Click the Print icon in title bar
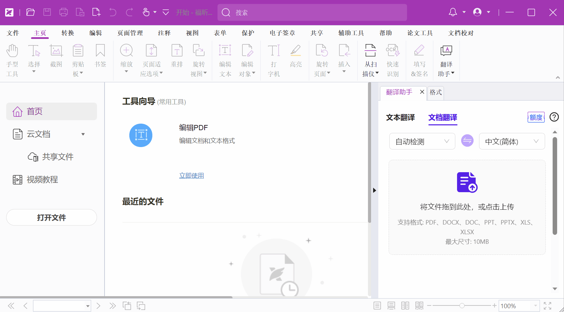The height and width of the screenshot is (312, 564). click(x=64, y=12)
